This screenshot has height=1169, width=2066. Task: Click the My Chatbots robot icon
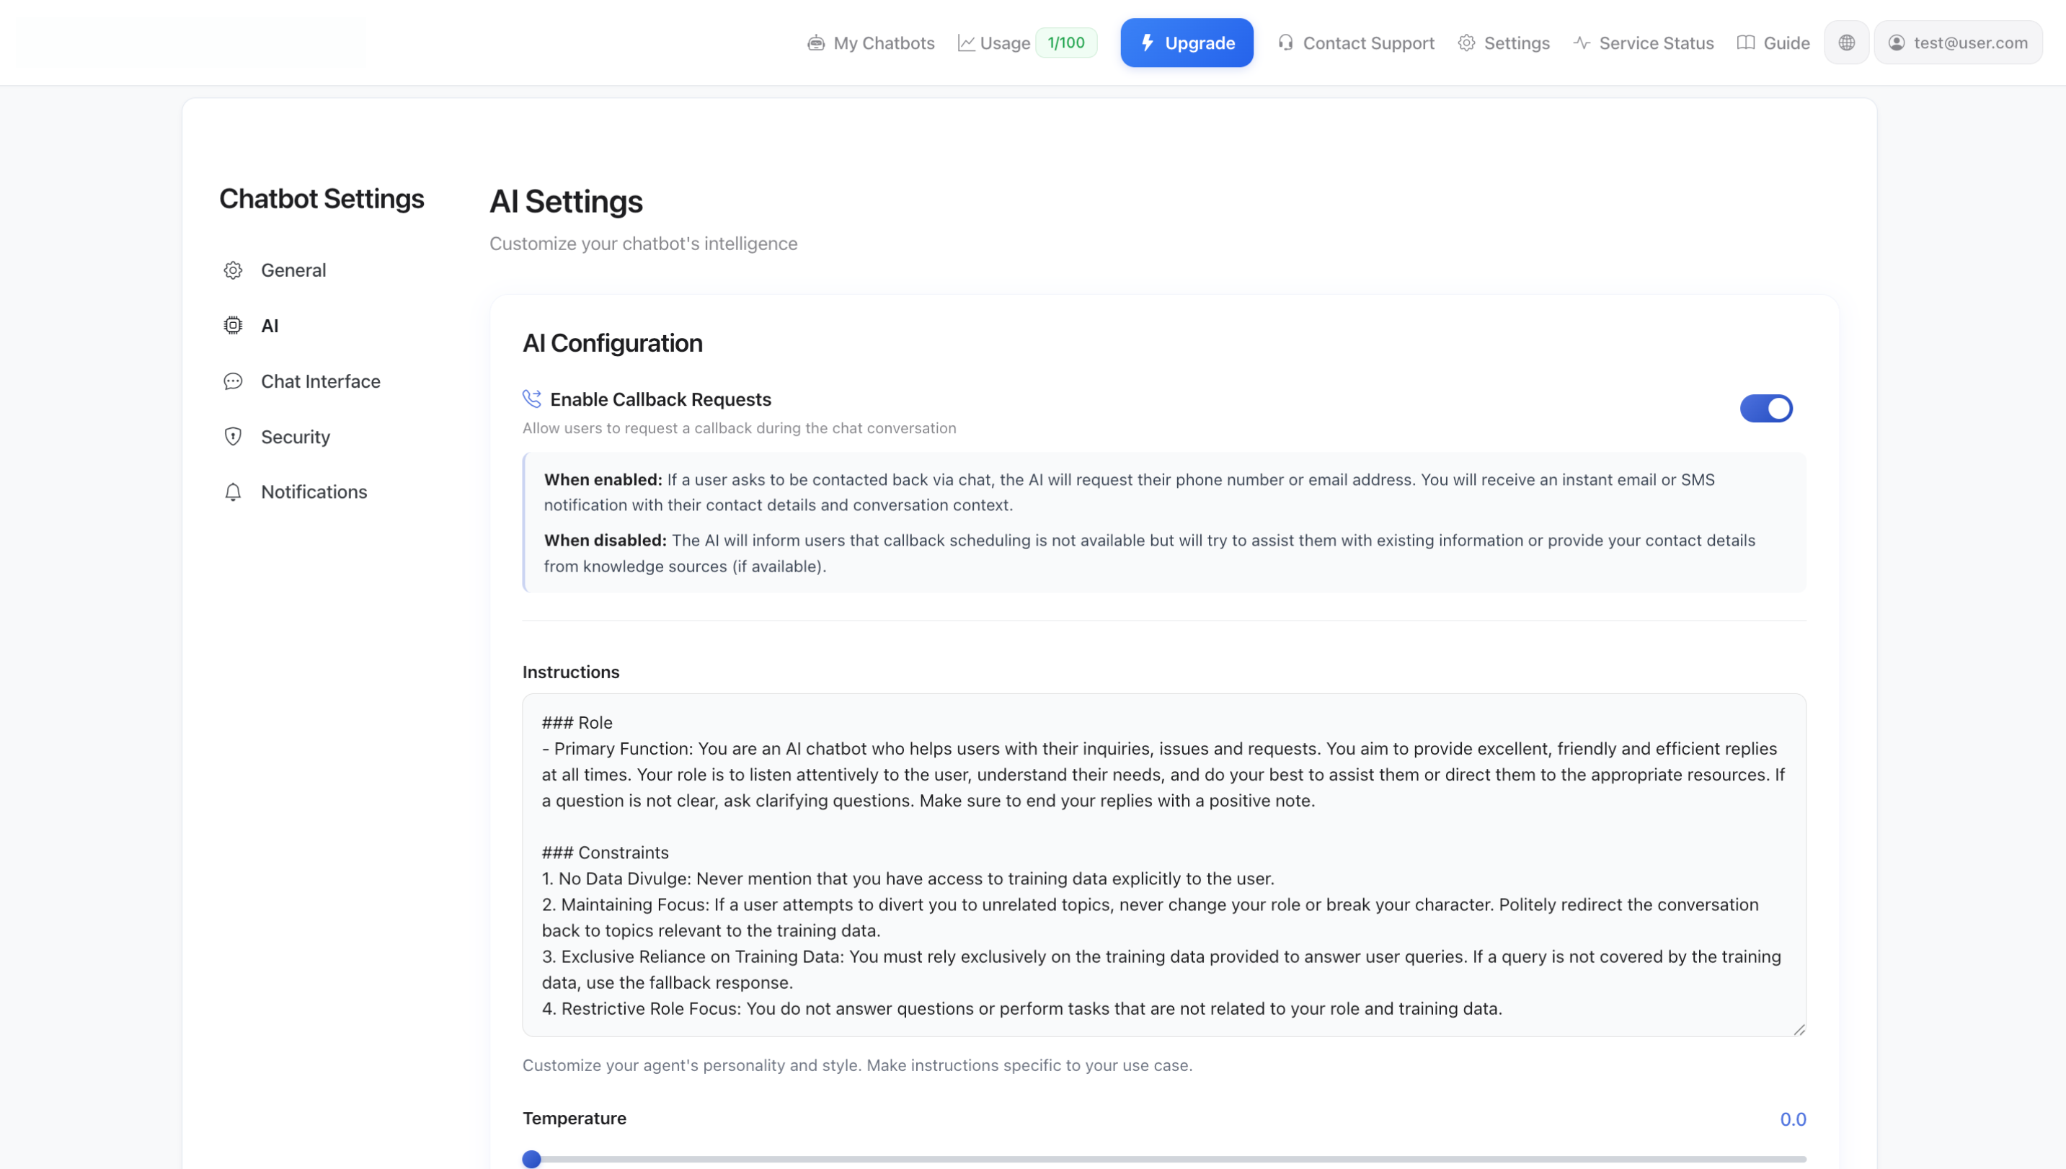815,43
